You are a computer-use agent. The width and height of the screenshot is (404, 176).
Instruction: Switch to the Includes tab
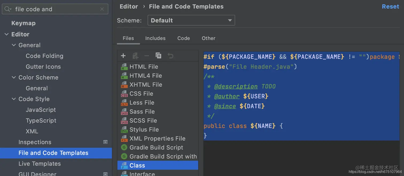[x=155, y=38]
